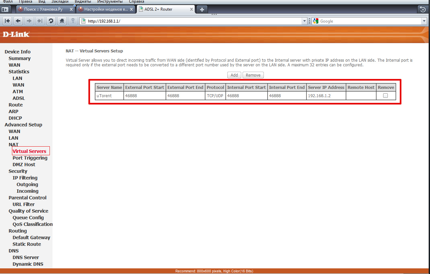Screen dimensions: 430x274
Task: Close the ADSL 2+ Router tab
Action: 192,9
